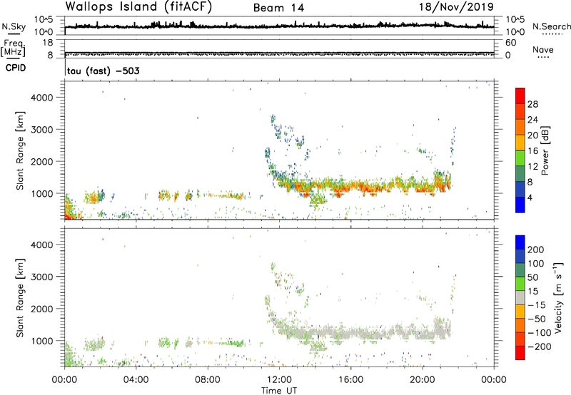Click the red top segment of Power colorbar
The width and height of the screenshot is (571, 395).
coord(520,96)
